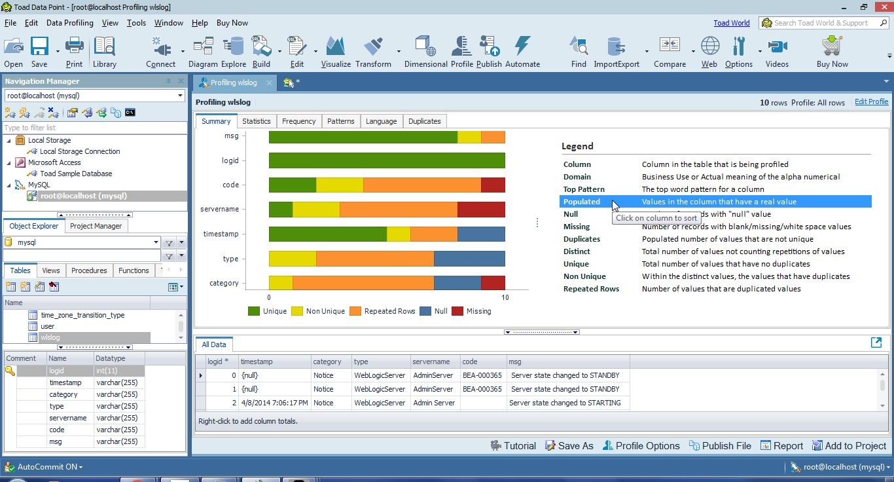The image size is (894, 482).
Task: Open the Visualize tool
Action: (x=336, y=52)
